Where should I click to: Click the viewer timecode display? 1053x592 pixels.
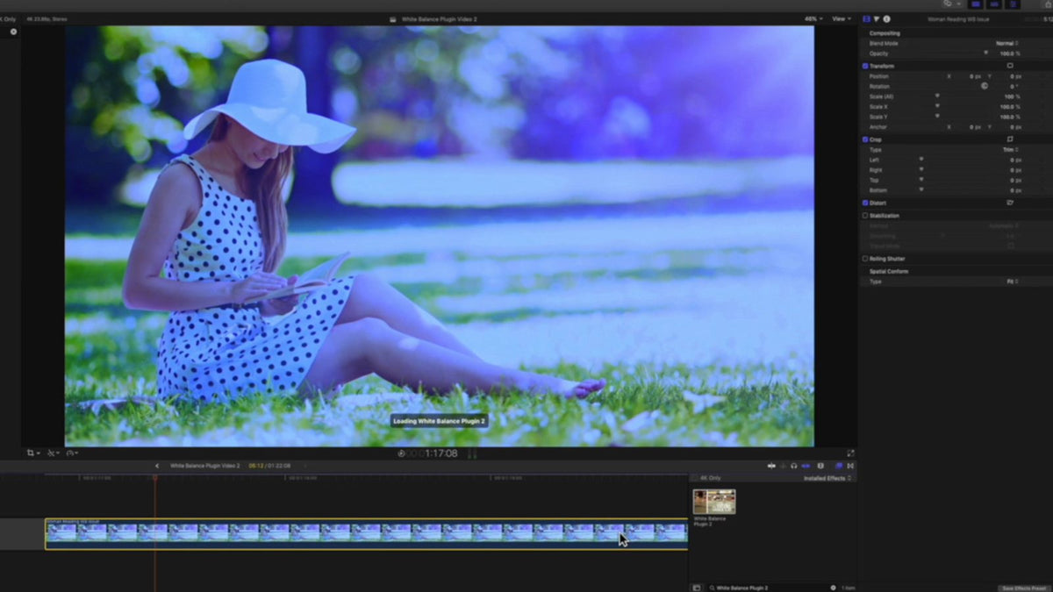point(432,453)
